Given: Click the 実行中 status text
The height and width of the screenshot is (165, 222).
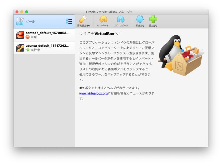Looking at the screenshot, I should point(35,50).
